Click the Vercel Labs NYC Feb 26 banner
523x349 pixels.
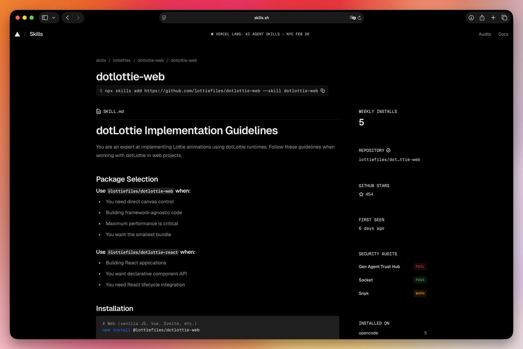coord(260,34)
